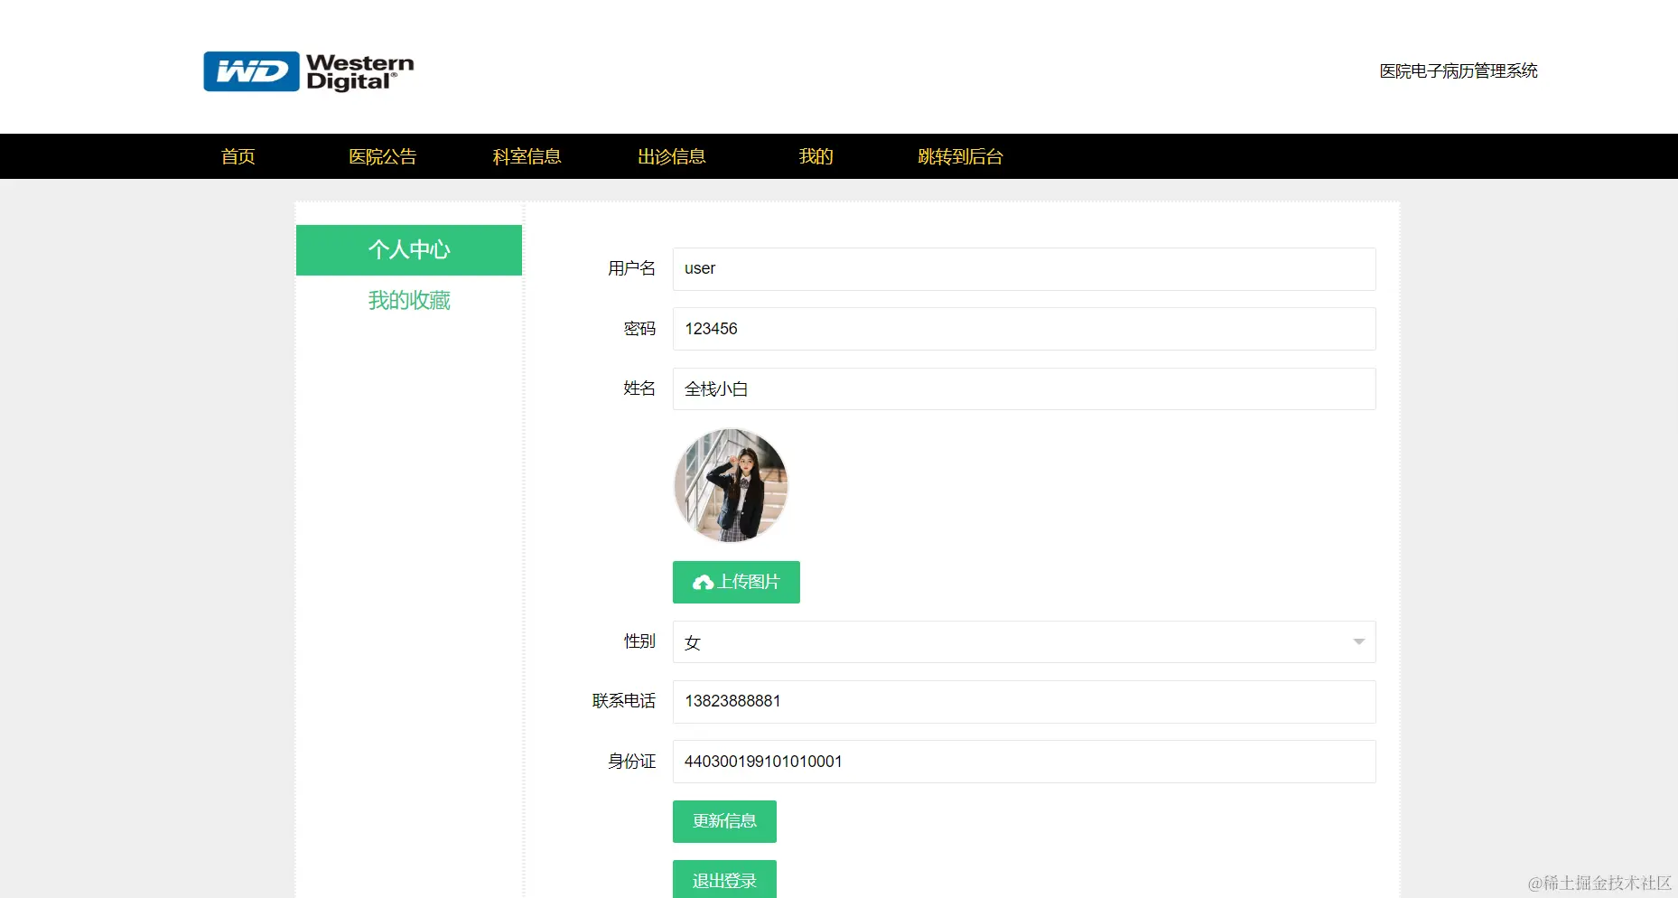This screenshot has height=898, width=1678.
Task: Select 跳转到后台 in navigation bar
Action: coord(961,156)
